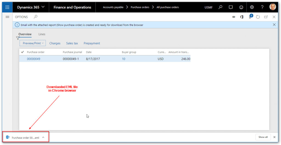The height and width of the screenshot is (145, 281).
Task: Switch to the Overview tab
Action: coord(25,34)
